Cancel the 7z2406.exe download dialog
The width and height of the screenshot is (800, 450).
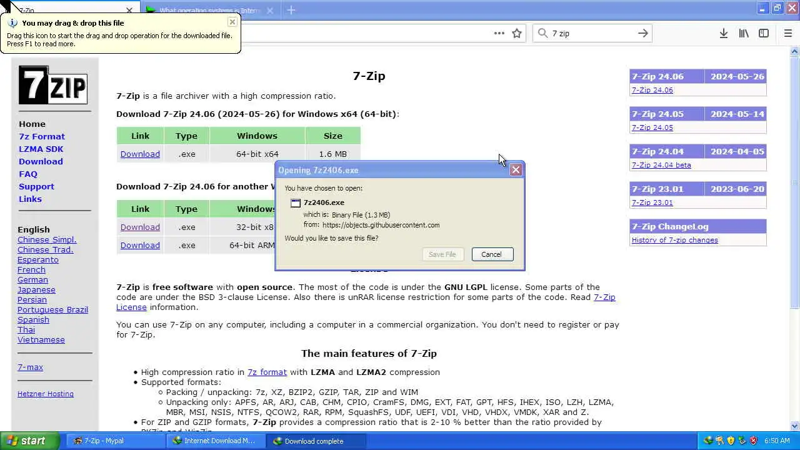coord(491,254)
